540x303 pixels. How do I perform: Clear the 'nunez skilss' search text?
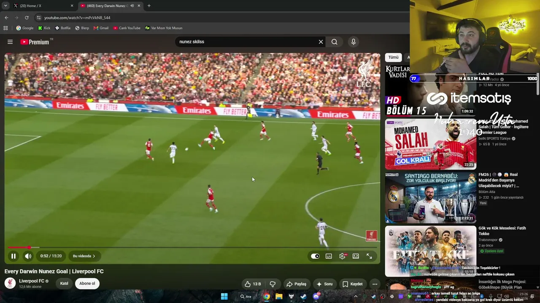pyautogui.click(x=321, y=42)
